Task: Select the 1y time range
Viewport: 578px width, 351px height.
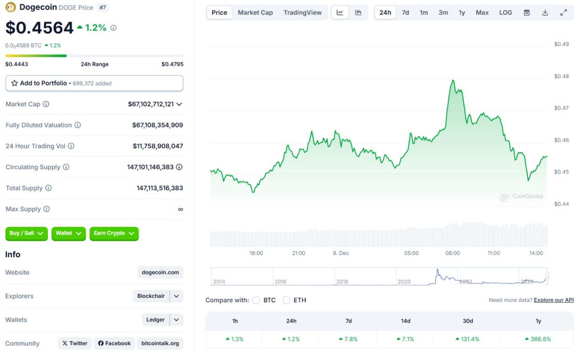Action: 462,13
